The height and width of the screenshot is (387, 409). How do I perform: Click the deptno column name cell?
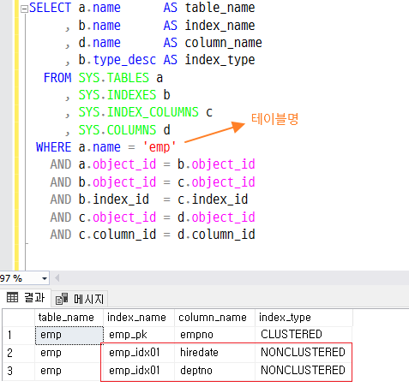(x=214, y=371)
